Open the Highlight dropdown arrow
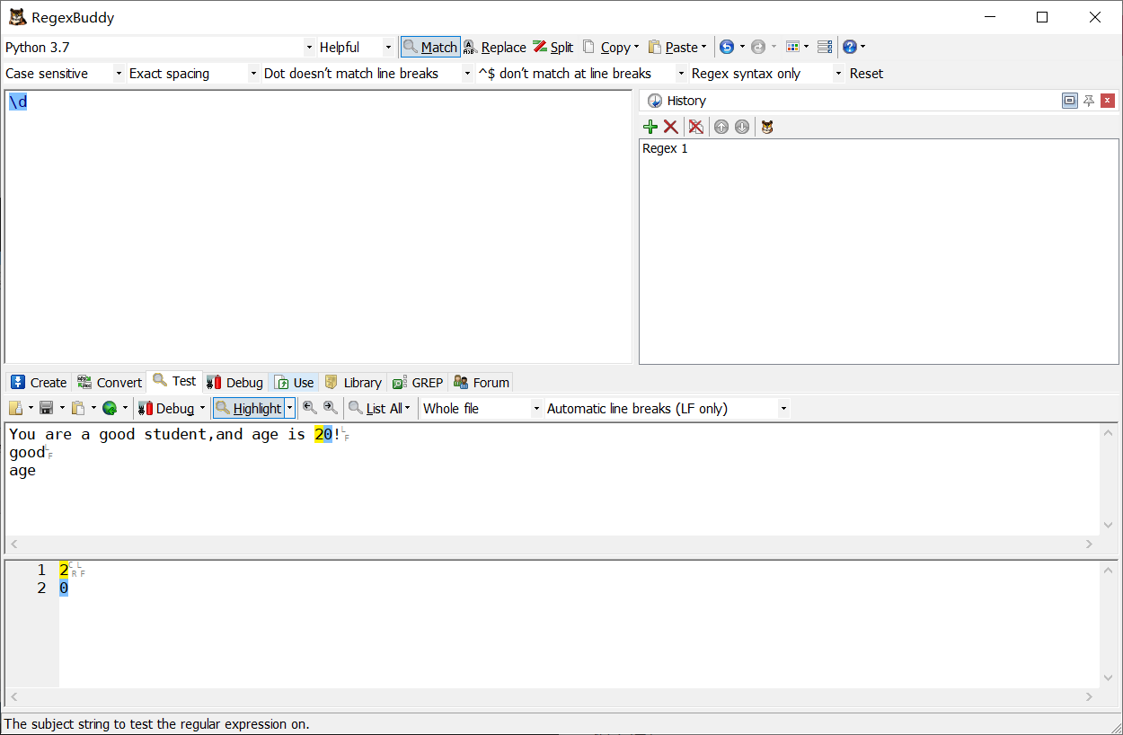Viewport: 1123px width, 735px height. (x=290, y=408)
